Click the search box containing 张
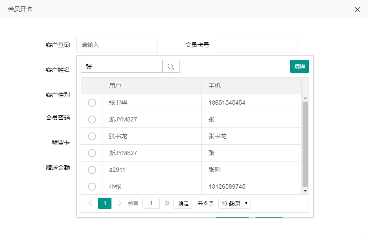The width and height of the screenshot is (368, 239). point(122,66)
